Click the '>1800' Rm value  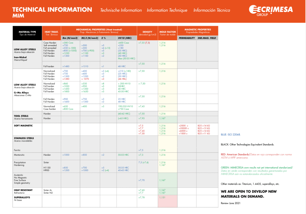66,91
